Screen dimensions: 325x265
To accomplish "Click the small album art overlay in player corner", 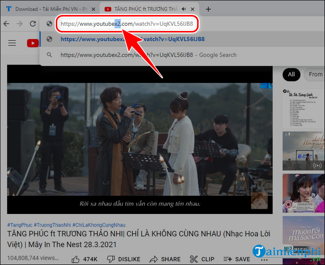I will point(259,201).
